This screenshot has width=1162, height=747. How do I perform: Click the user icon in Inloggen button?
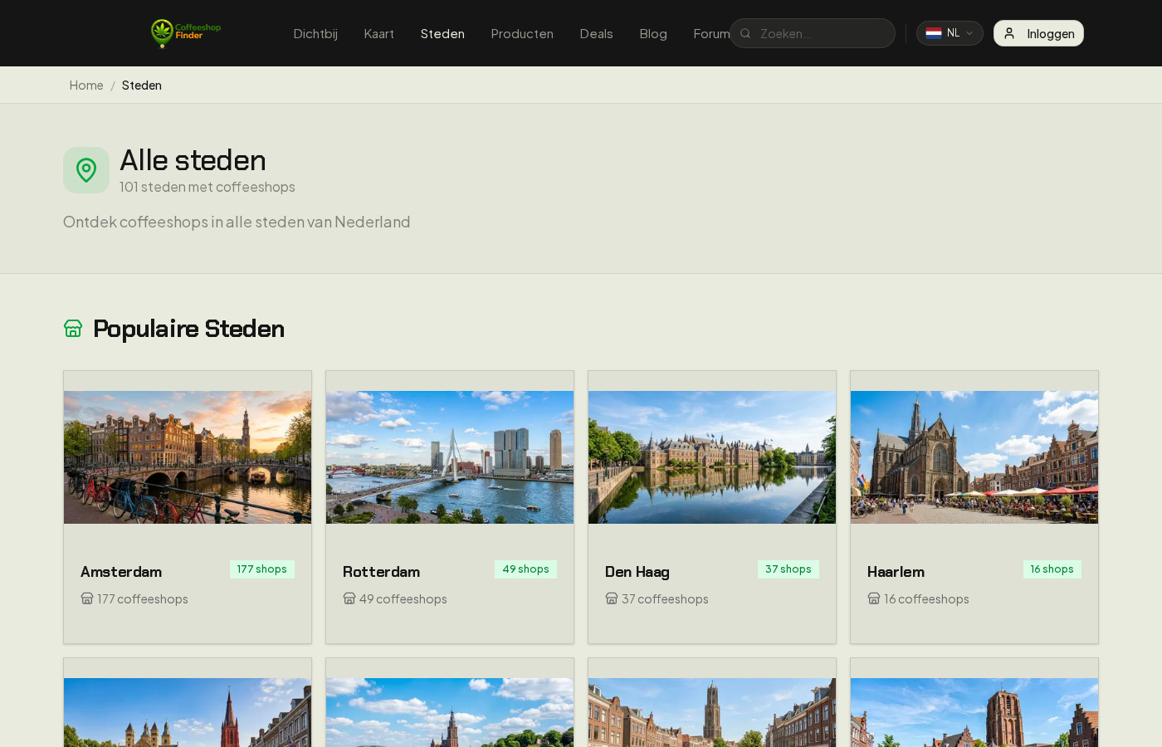pyautogui.click(x=1009, y=33)
